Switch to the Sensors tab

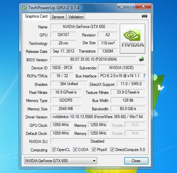58,17
